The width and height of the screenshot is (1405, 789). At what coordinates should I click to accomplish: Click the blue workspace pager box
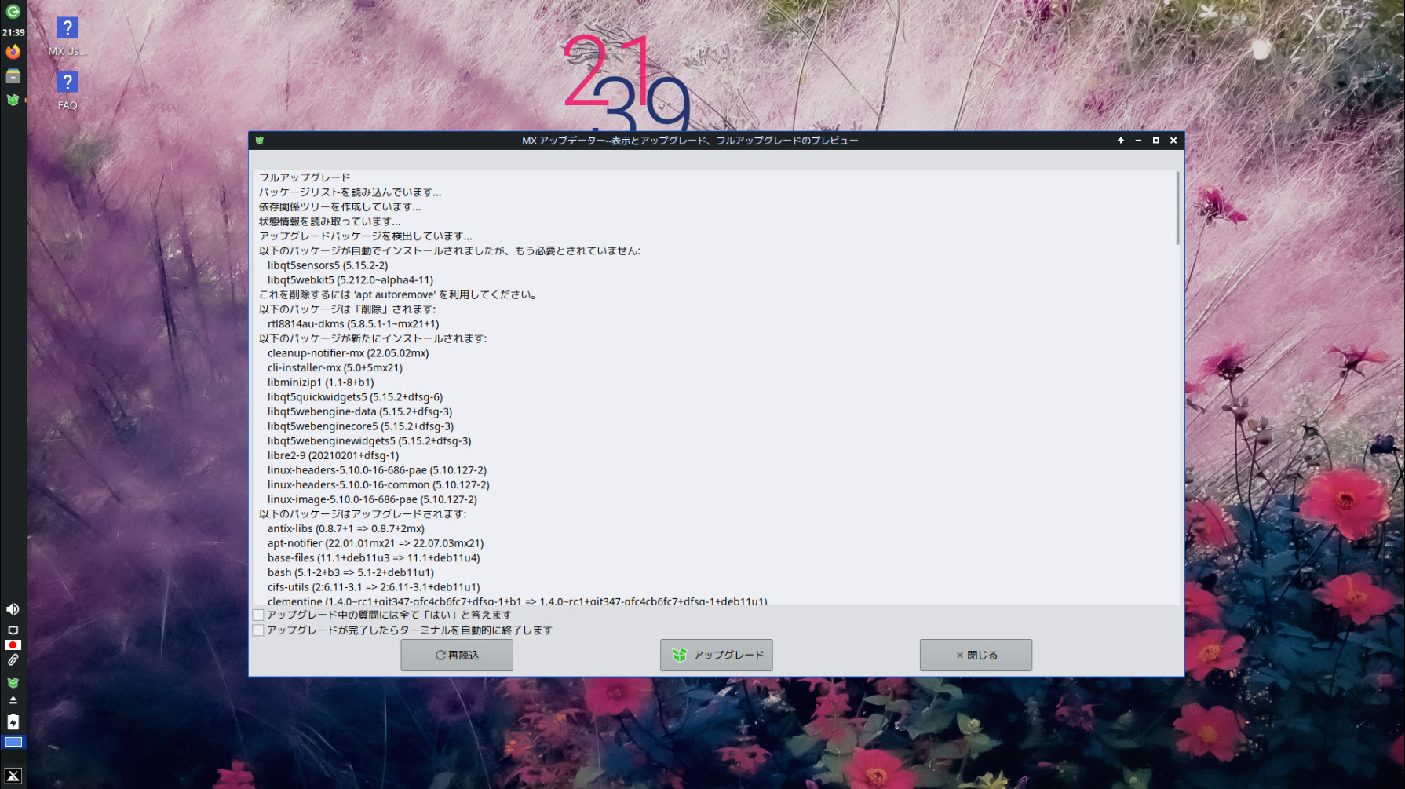13,742
